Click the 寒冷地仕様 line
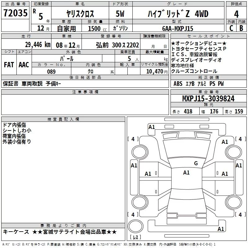 coord(182,65)
